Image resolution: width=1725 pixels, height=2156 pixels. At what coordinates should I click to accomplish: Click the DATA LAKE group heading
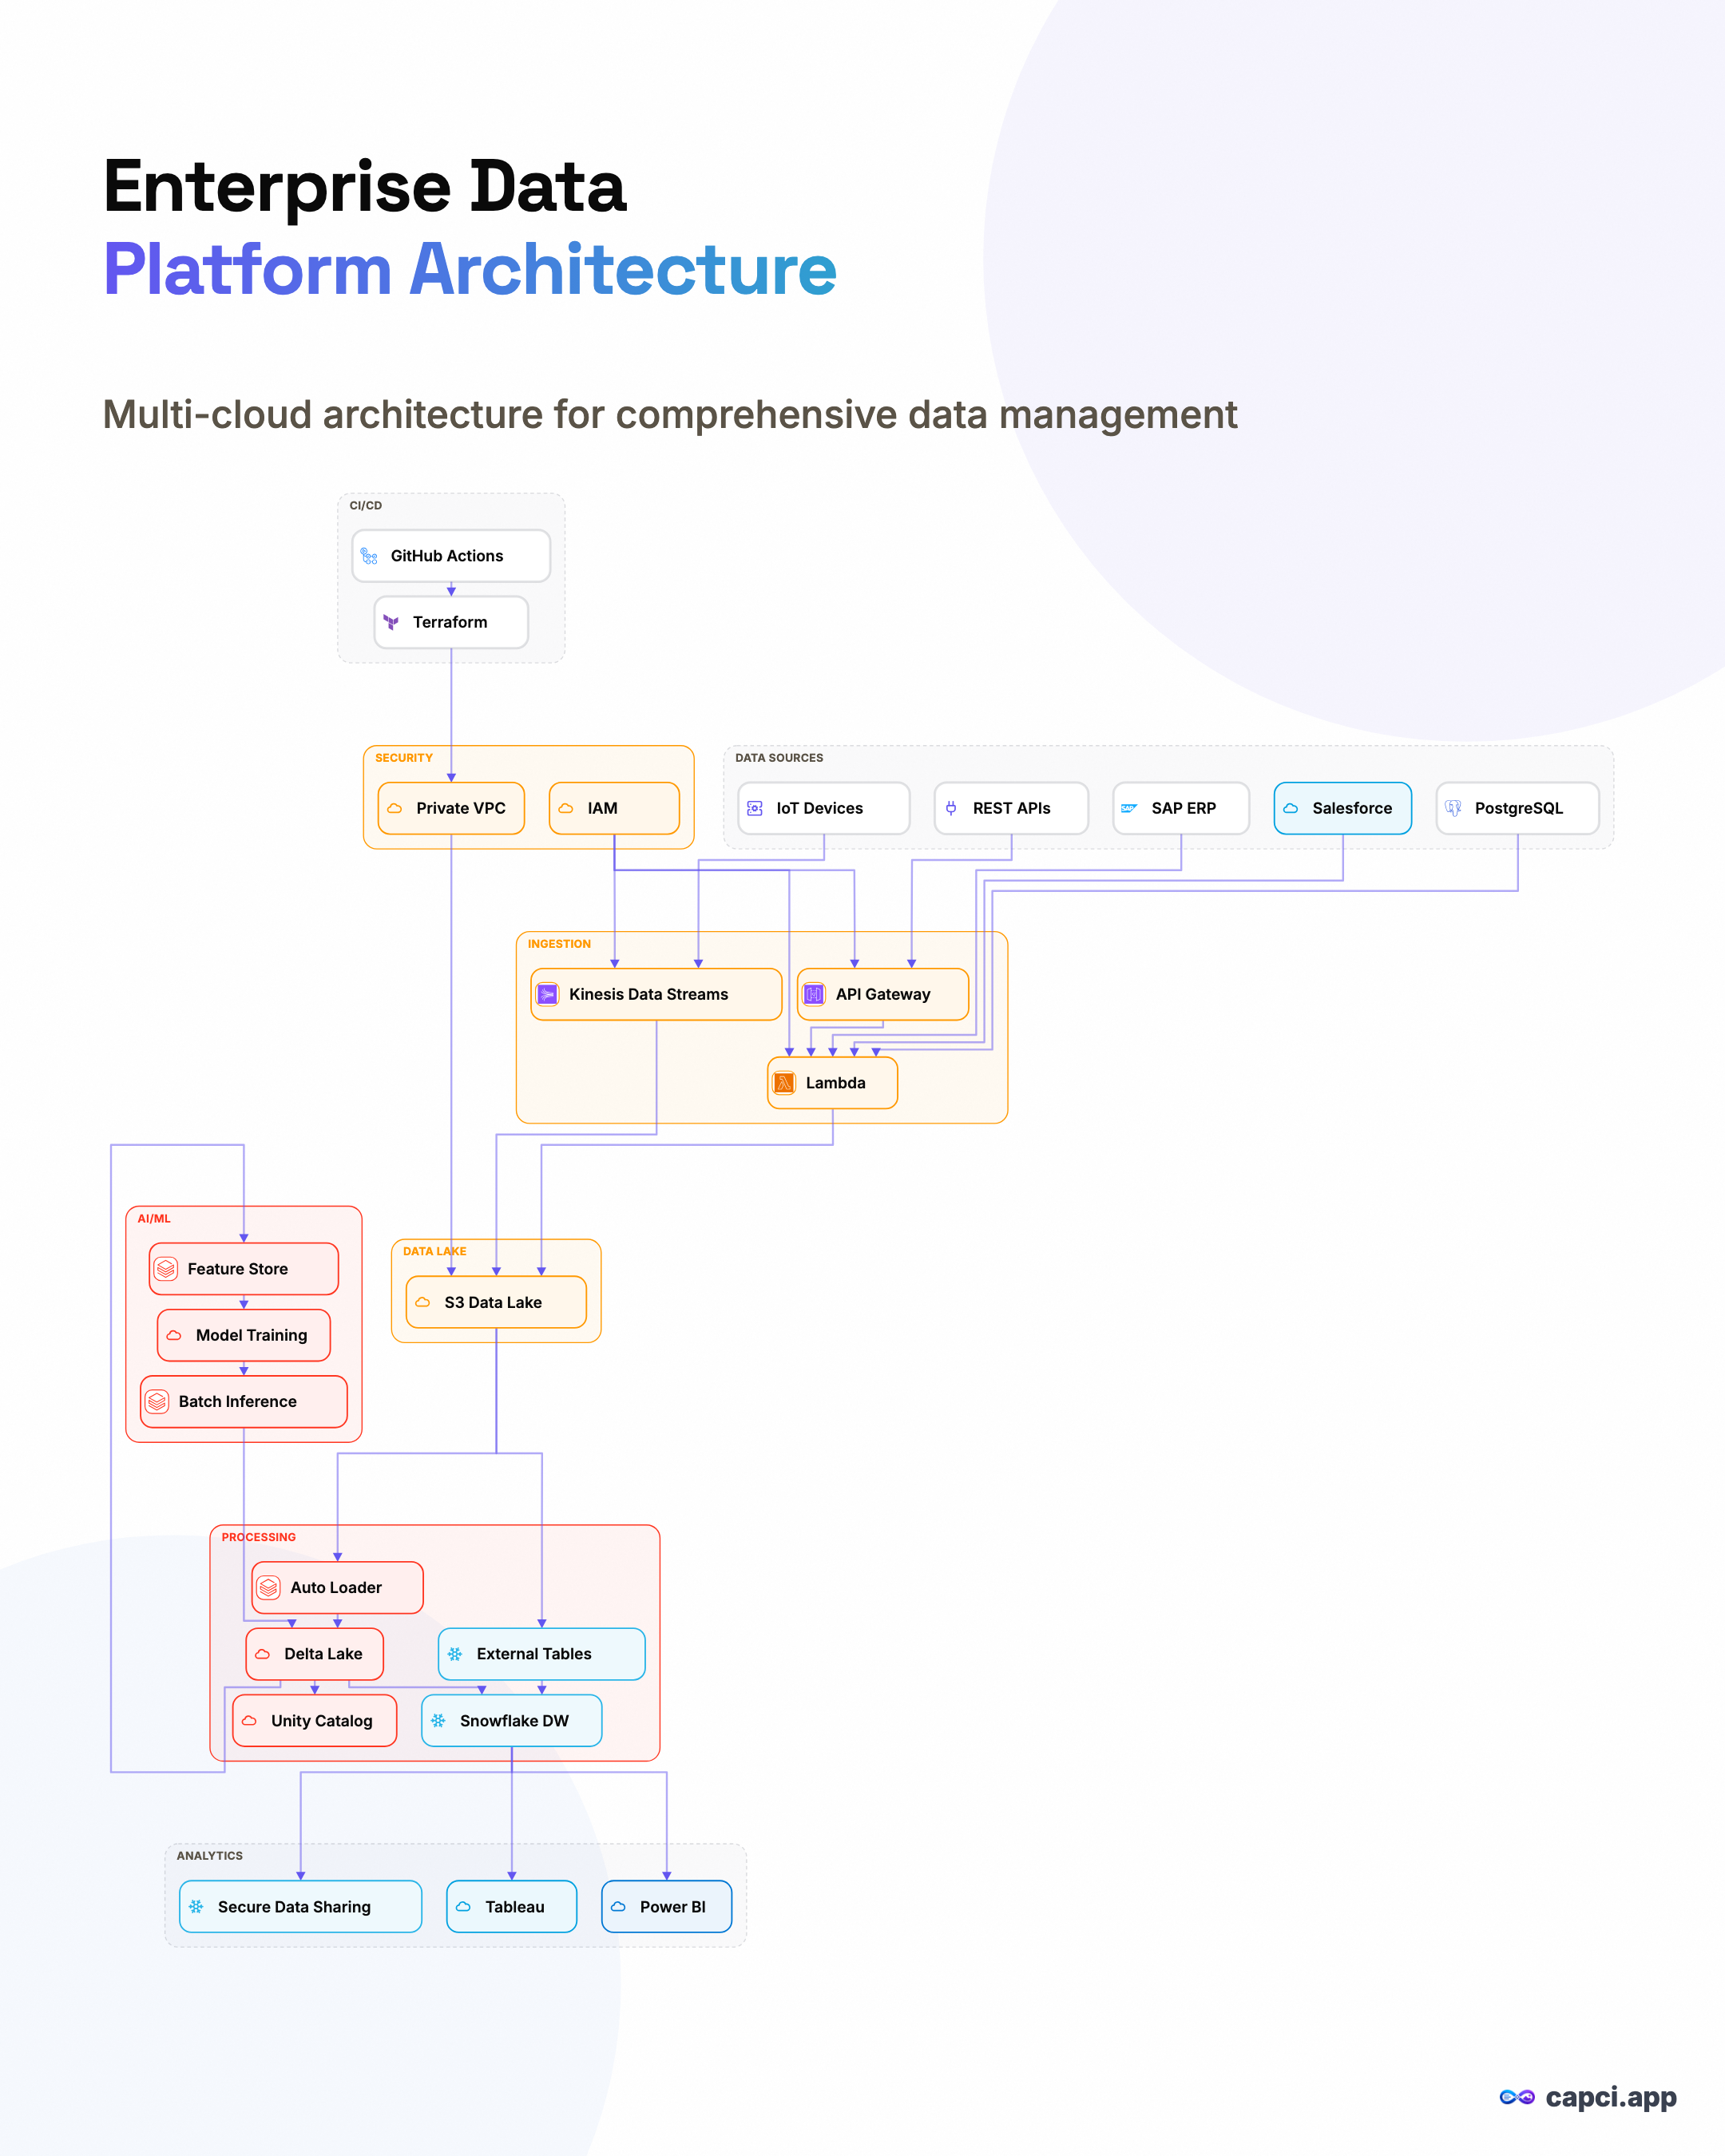tap(435, 1252)
